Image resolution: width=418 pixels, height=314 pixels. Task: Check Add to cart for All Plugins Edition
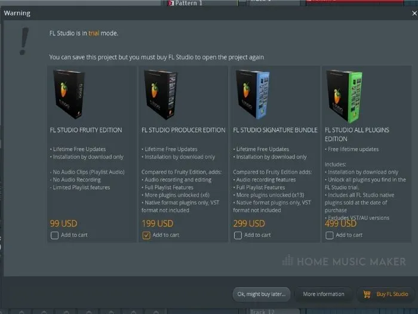(330, 235)
